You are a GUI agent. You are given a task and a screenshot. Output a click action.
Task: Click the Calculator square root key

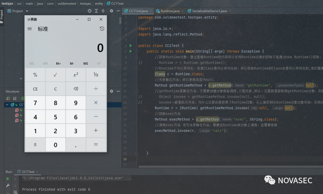(56, 75)
